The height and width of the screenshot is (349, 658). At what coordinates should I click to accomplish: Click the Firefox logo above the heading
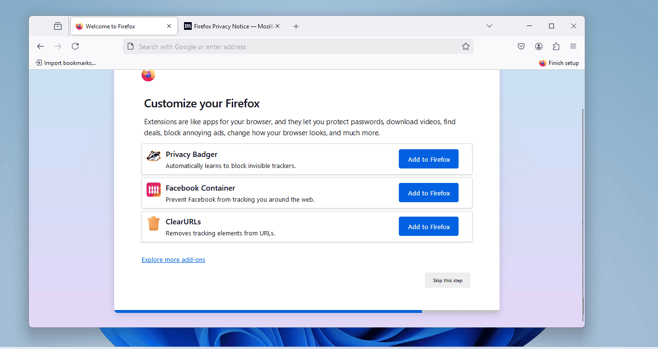point(148,75)
